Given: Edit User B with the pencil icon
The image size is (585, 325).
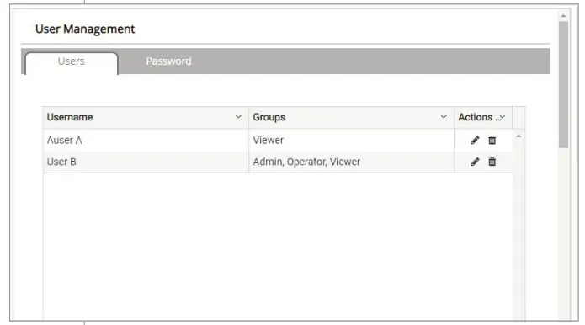Looking at the screenshot, I should (x=475, y=162).
